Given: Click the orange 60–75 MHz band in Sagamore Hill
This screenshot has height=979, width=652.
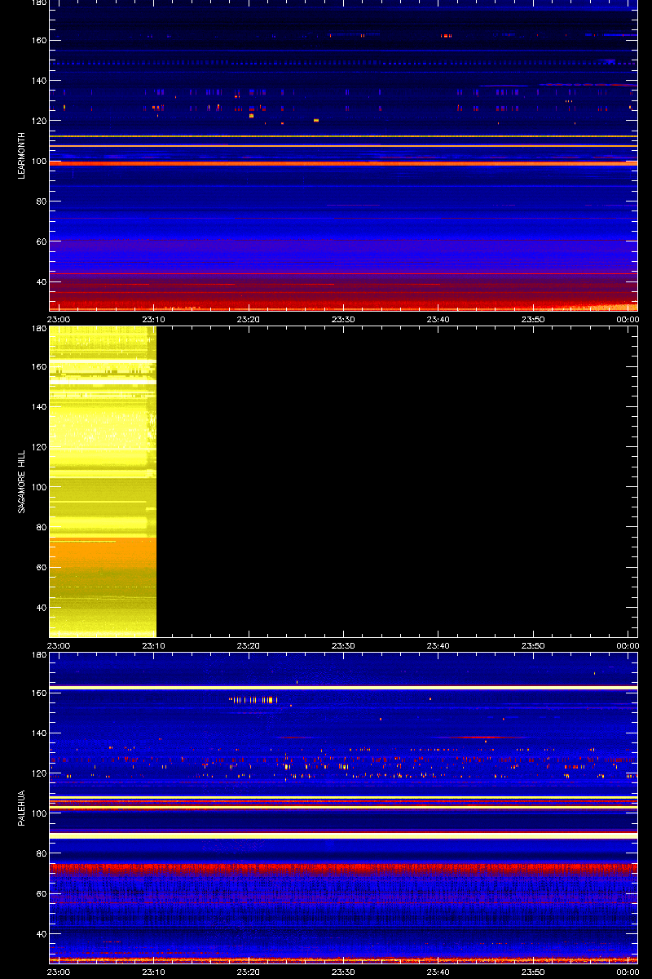Looking at the screenshot, I should click(103, 552).
